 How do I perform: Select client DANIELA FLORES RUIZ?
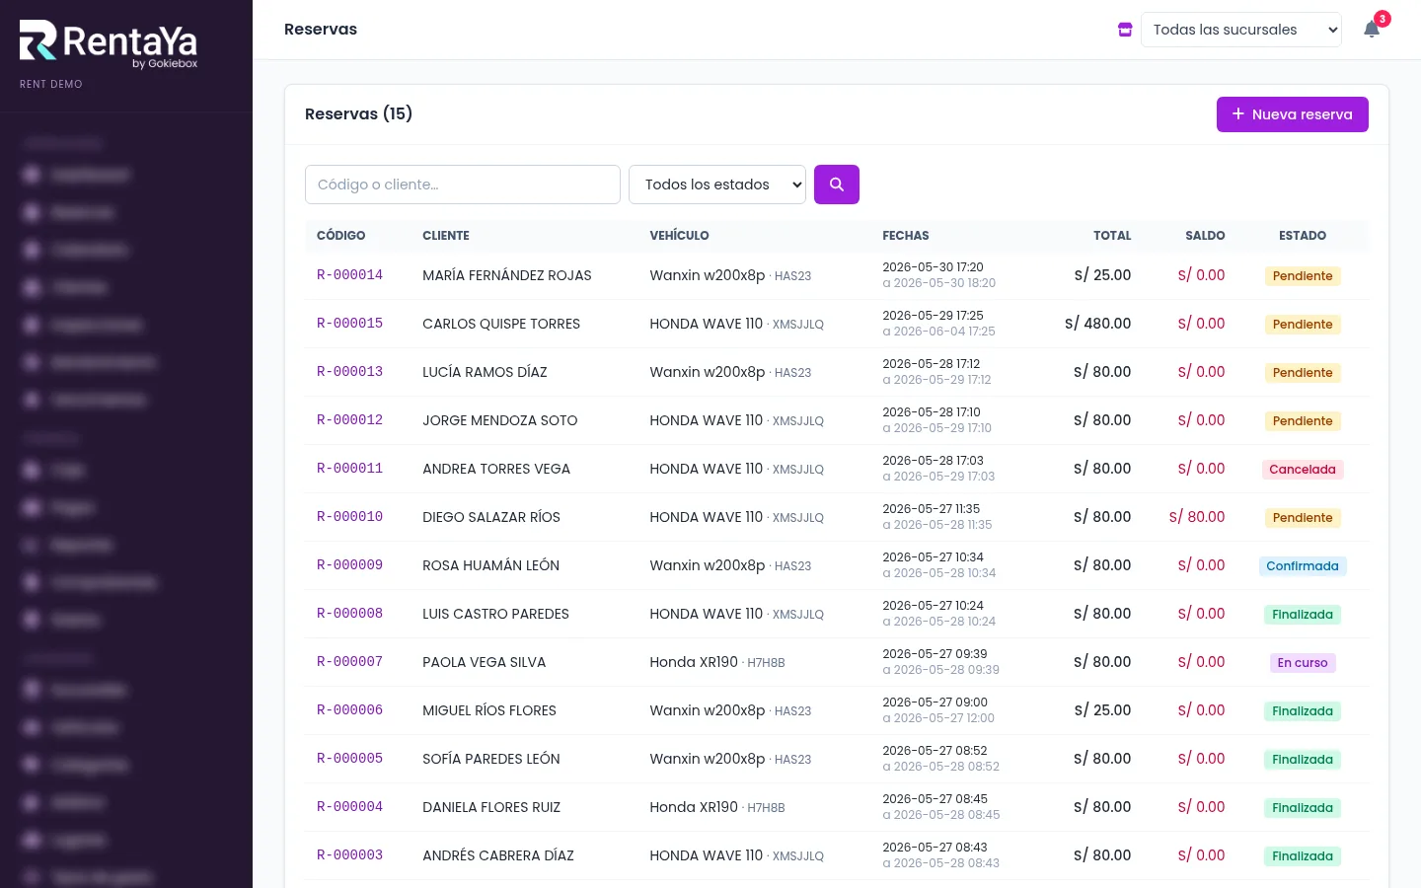tap(491, 807)
